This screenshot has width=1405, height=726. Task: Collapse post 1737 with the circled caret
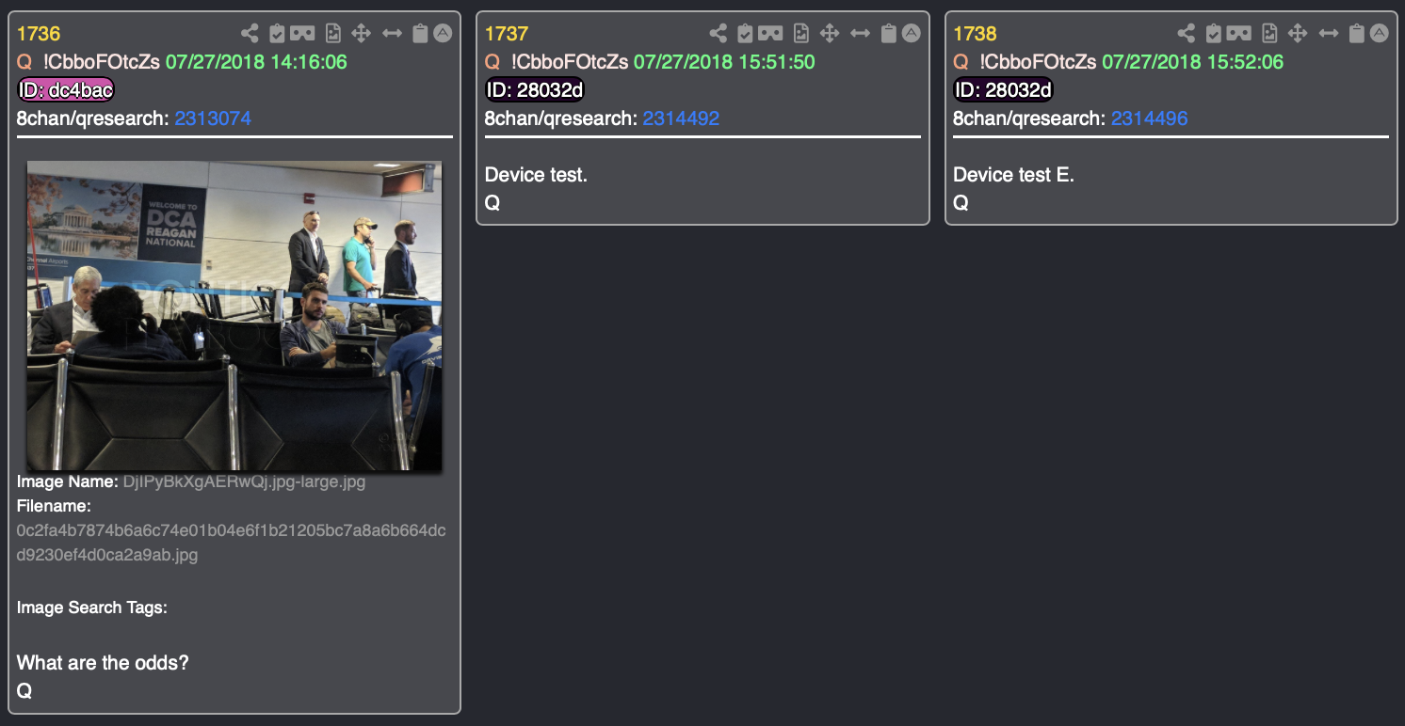[x=911, y=33]
